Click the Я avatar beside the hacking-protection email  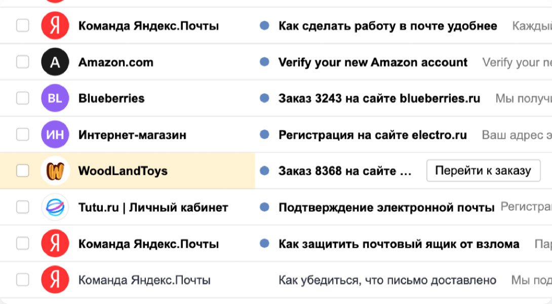pyautogui.click(x=55, y=243)
